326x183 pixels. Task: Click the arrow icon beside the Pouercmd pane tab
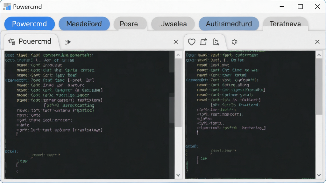[x=68, y=42]
